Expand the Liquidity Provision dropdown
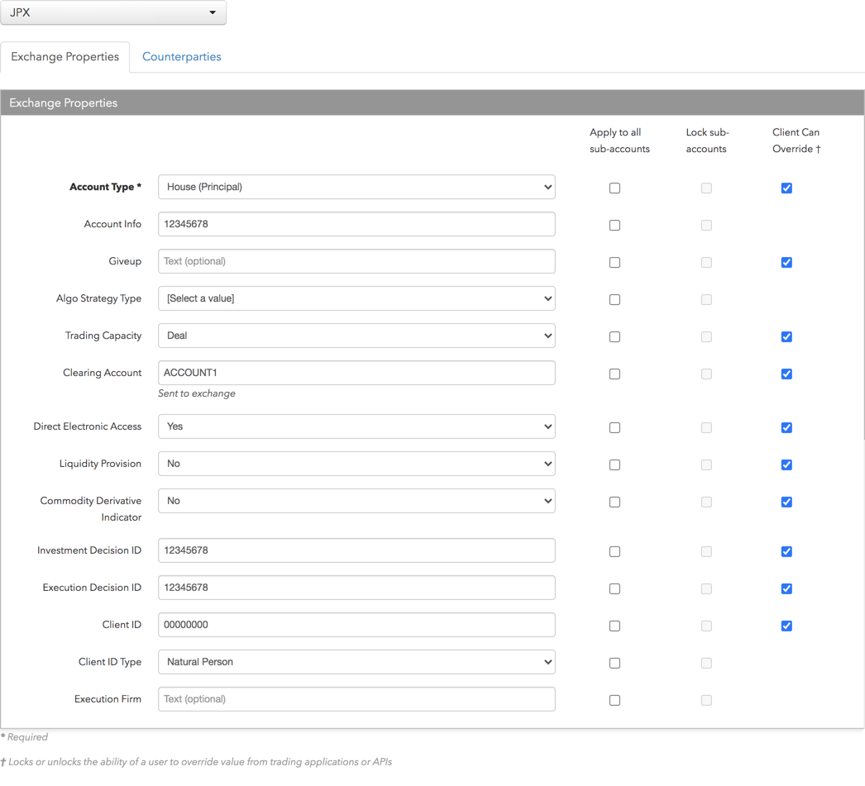Viewport: 865px width, 786px height. tap(356, 464)
